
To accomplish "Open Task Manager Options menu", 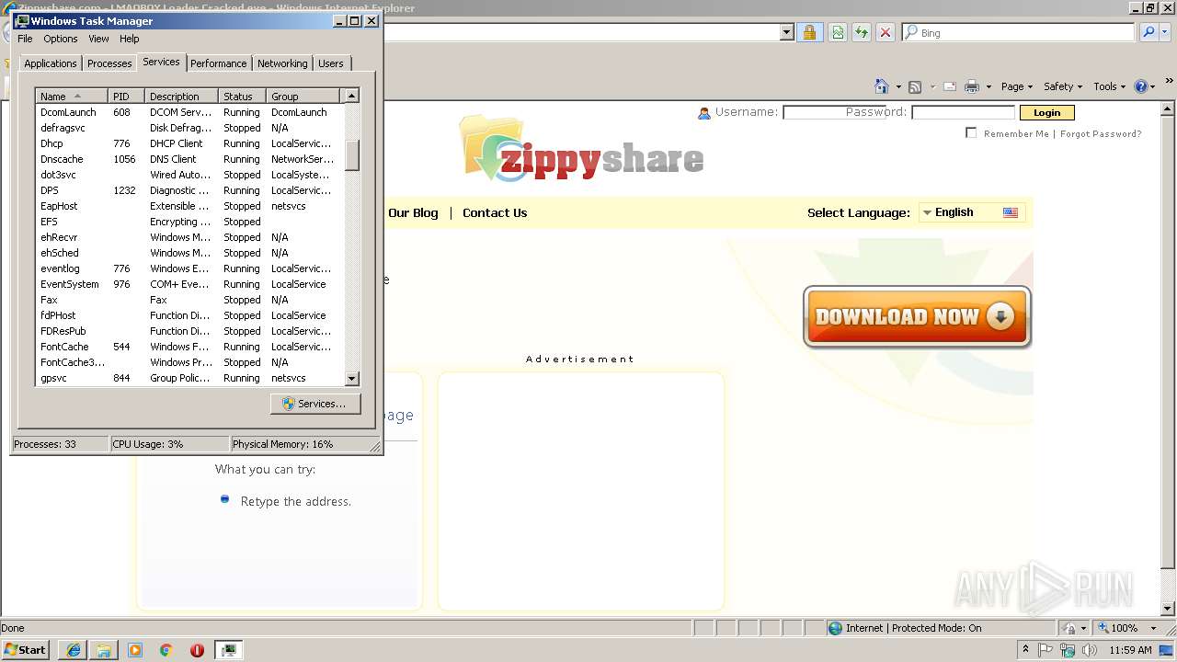I will click(61, 39).
